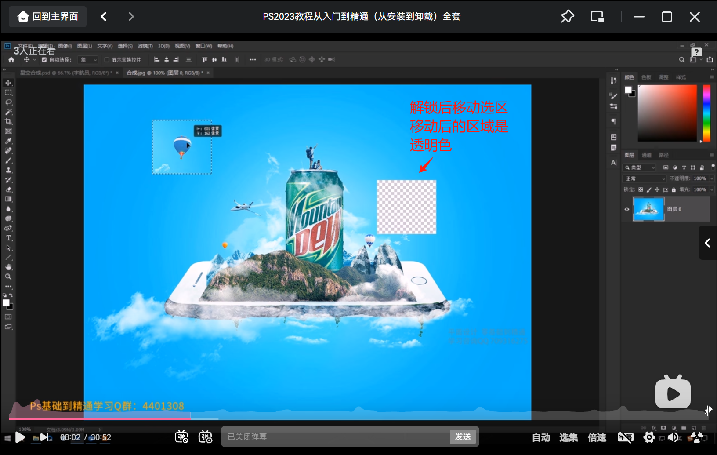Select the Pen tool
Viewport: 717px width, 455px height.
pyautogui.click(x=8, y=228)
